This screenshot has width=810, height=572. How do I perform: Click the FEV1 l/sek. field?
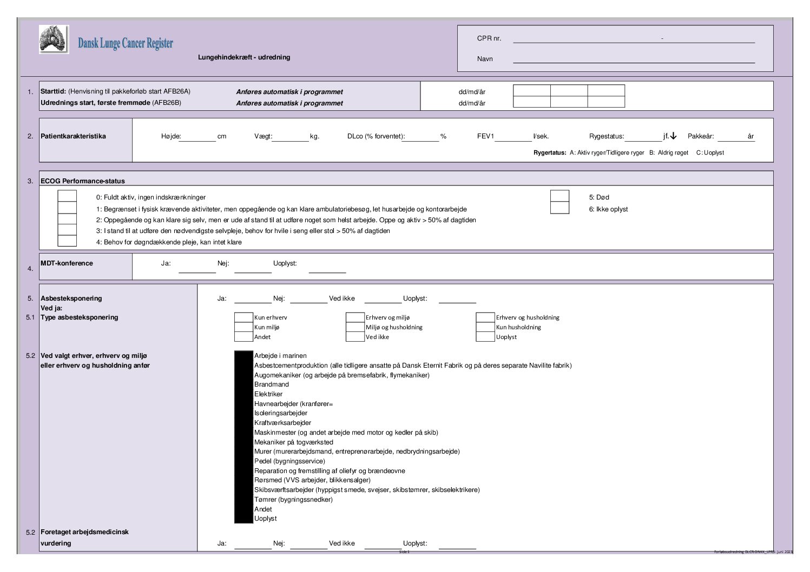pyautogui.click(x=513, y=137)
